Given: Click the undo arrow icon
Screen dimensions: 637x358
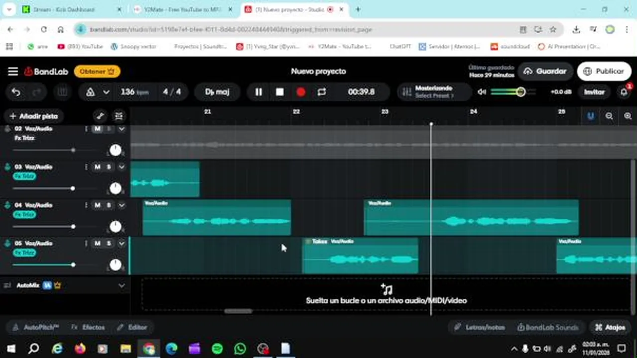Looking at the screenshot, I should [16, 92].
